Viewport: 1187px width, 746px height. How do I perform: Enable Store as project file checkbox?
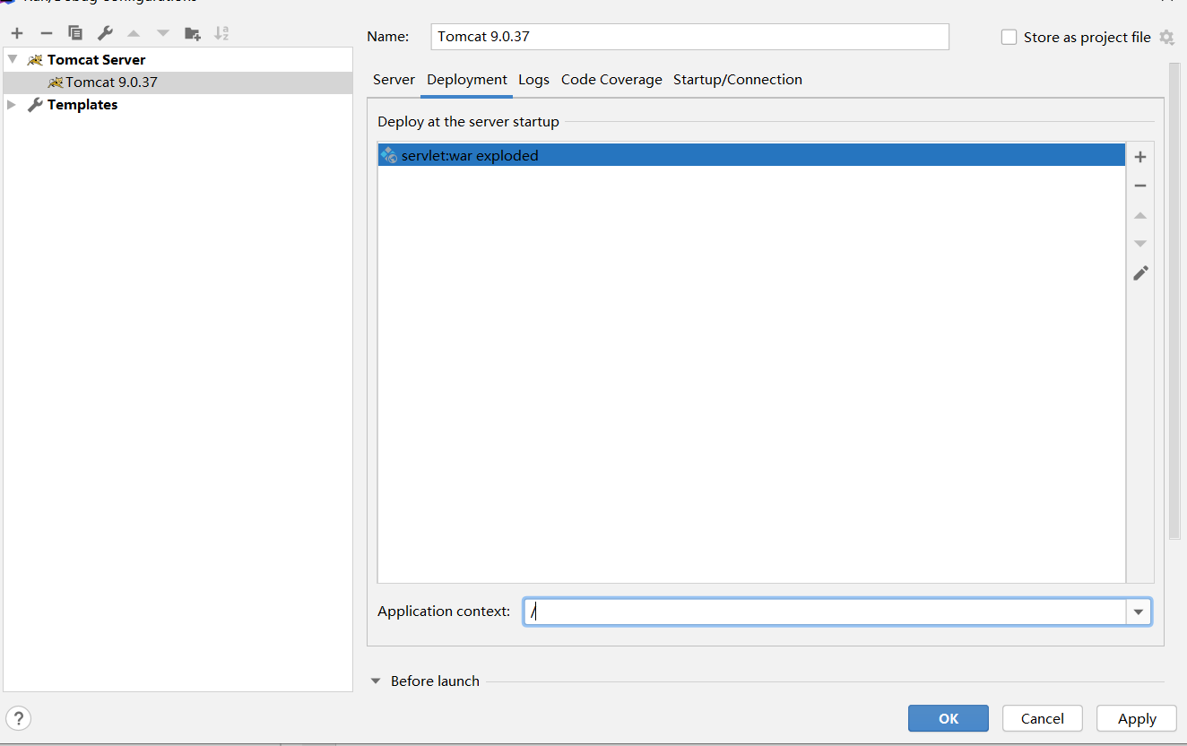[1009, 37]
